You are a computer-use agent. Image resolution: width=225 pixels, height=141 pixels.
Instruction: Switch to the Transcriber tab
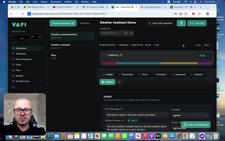(x=125, y=74)
